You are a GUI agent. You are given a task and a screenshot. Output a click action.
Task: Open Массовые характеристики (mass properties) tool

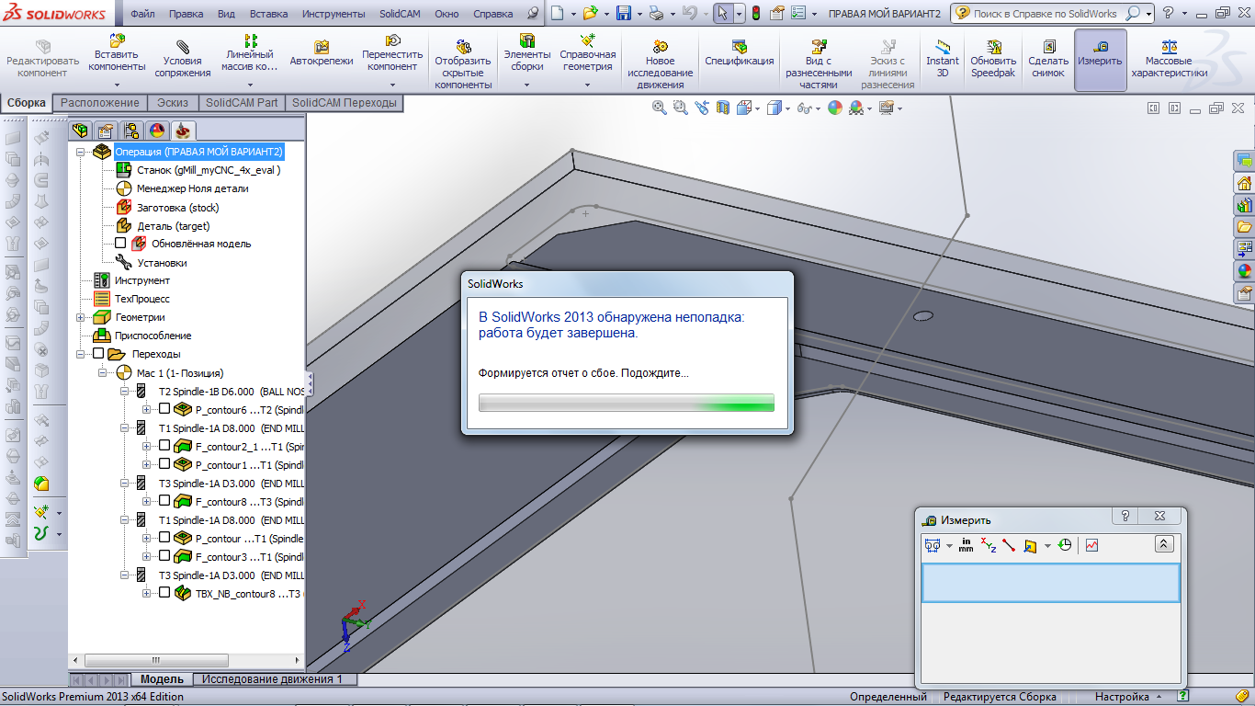(x=1169, y=60)
